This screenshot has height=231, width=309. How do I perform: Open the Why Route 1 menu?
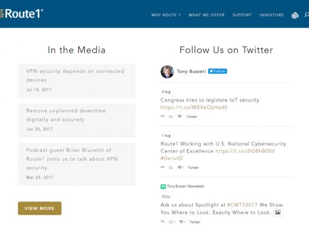click(166, 15)
